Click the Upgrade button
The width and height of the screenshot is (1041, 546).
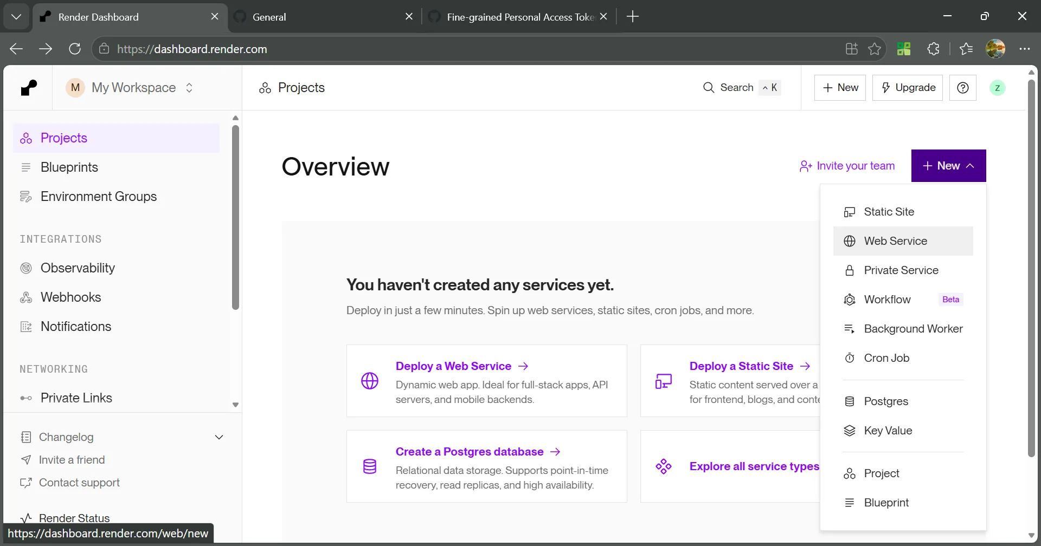click(x=908, y=88)
